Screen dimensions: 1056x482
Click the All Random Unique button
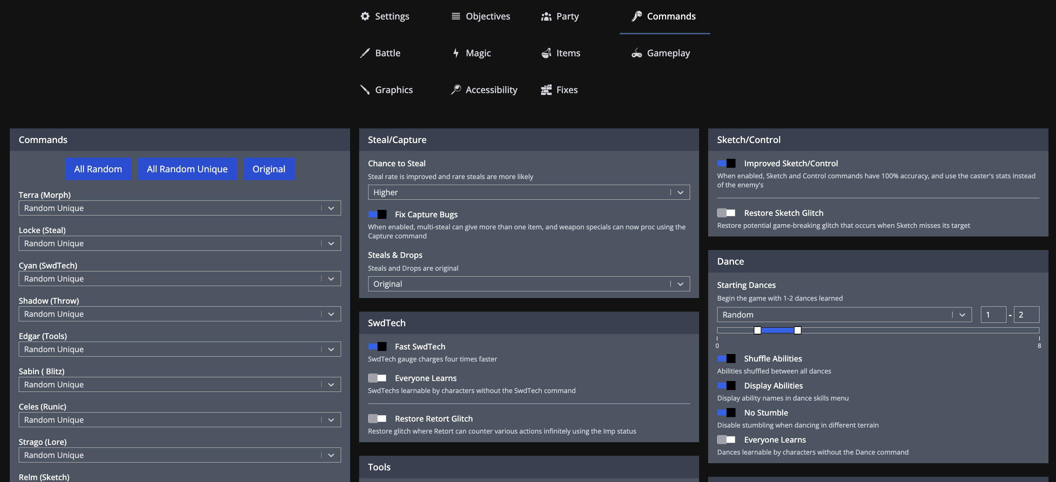click(187, 169)
